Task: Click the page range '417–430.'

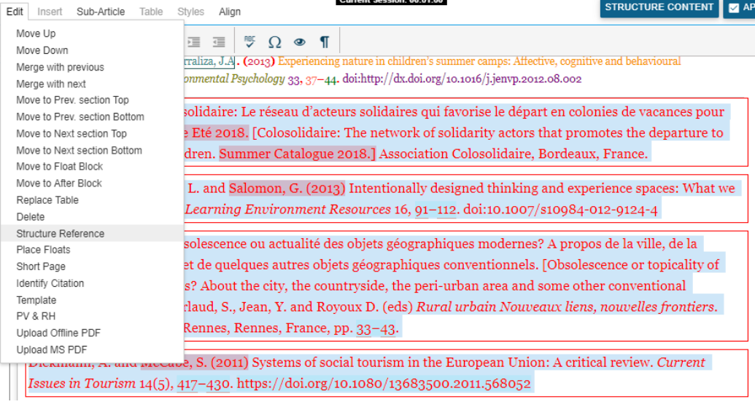Action: click(205, 384)
